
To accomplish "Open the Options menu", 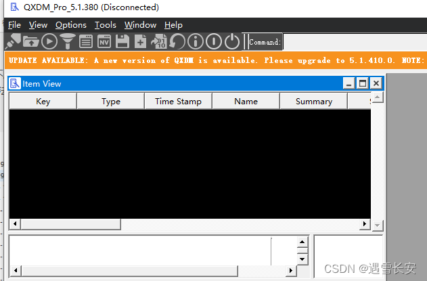I will pyautogui.click(x=71, y=25).
